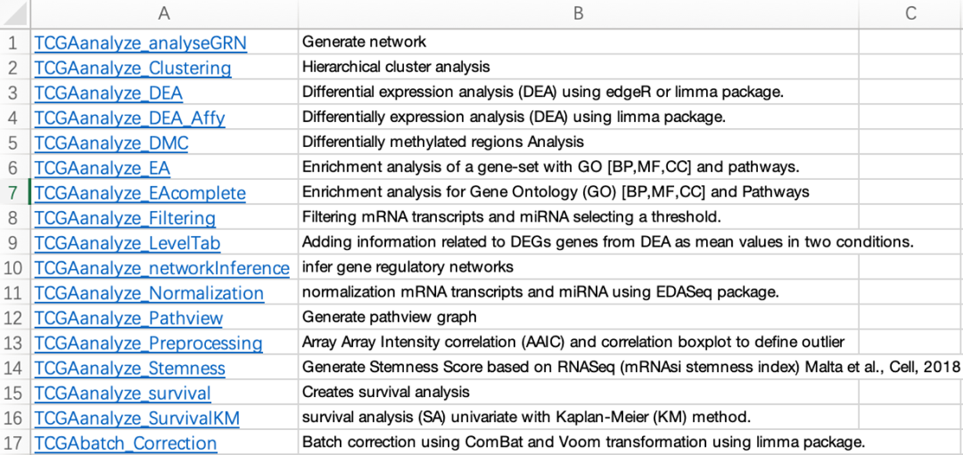963x455 pixels.
Task: Select column B header
Action: [x=578, y=14]
